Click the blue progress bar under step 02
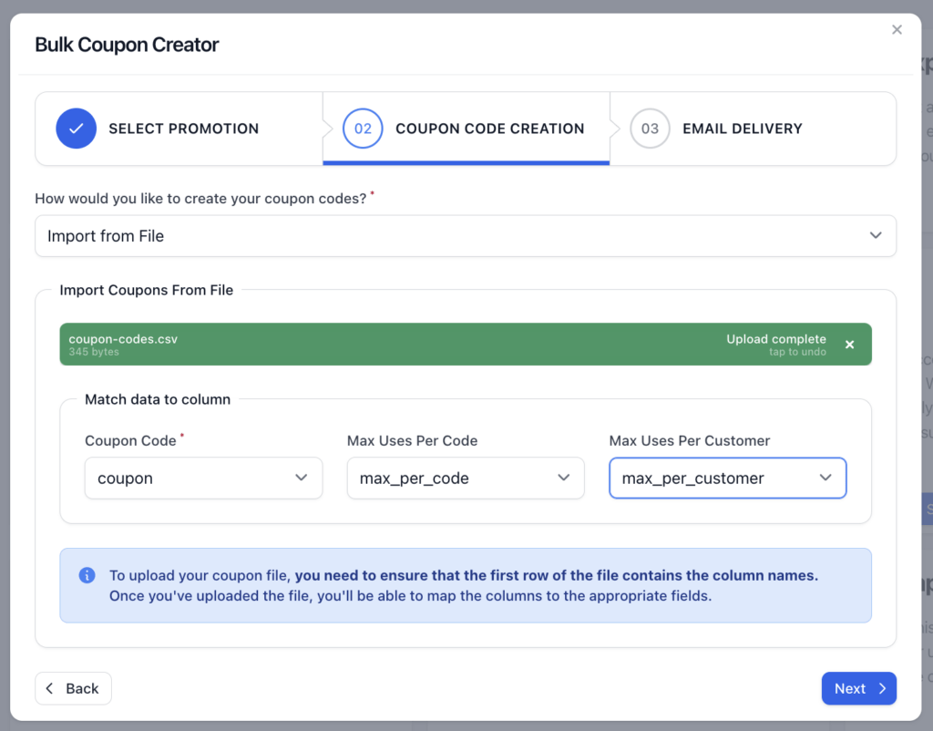The height and width of the screenshot is (731, 933). 466,162
